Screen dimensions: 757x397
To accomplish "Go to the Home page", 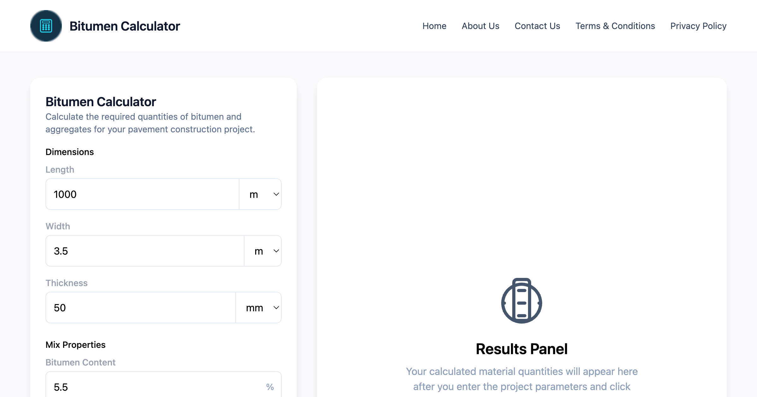I will click(x=434, y=26).
